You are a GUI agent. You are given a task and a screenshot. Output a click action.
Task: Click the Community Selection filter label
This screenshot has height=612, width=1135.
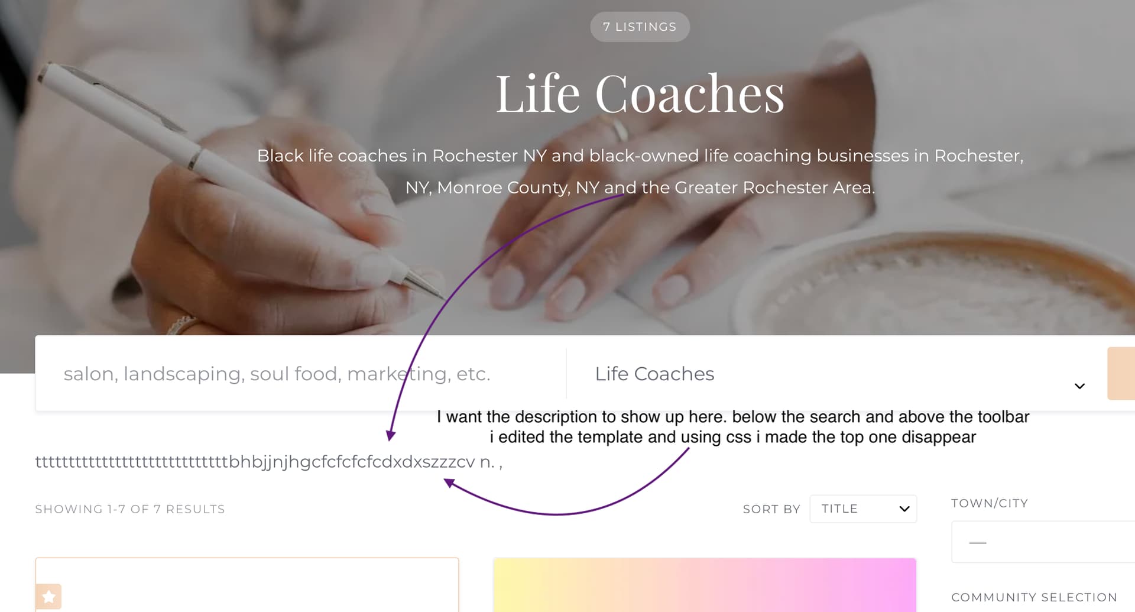pyautogui.click(x=1034, y=597)
